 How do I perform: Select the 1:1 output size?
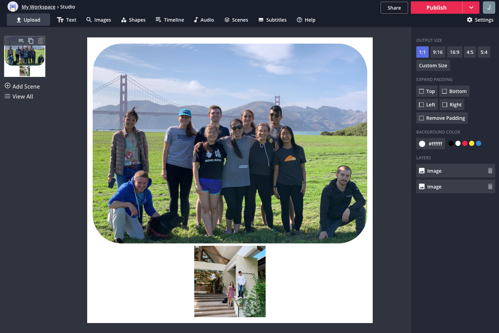[x=422, y=52]
